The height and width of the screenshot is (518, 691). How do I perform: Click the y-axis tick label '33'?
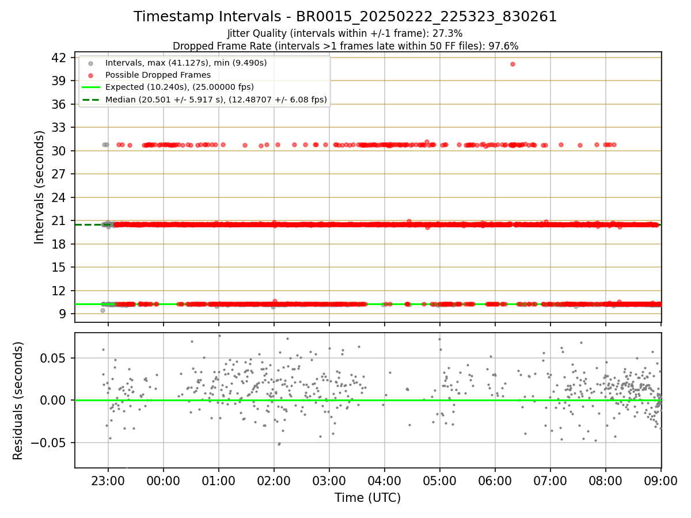pyautogui.click(x=59, y=127)
